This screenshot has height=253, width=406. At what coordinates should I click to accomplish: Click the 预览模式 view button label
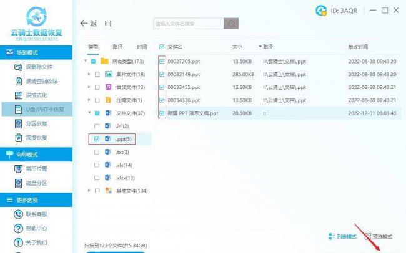[x=382, y=236]
